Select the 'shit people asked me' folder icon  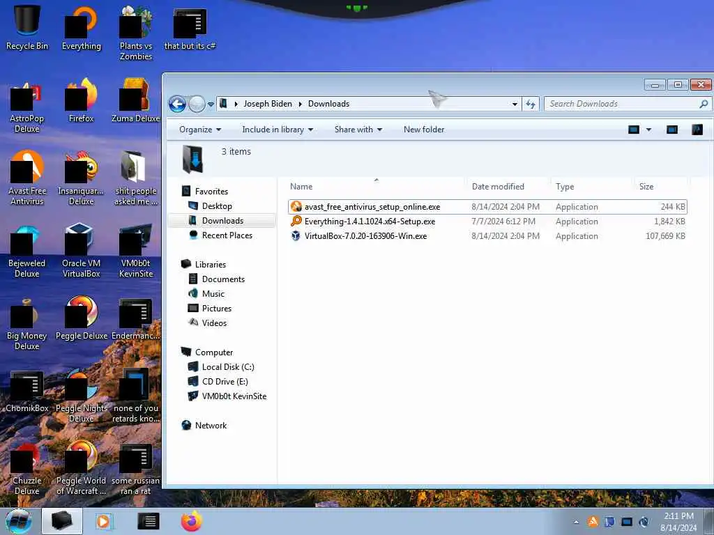[136, 178]
